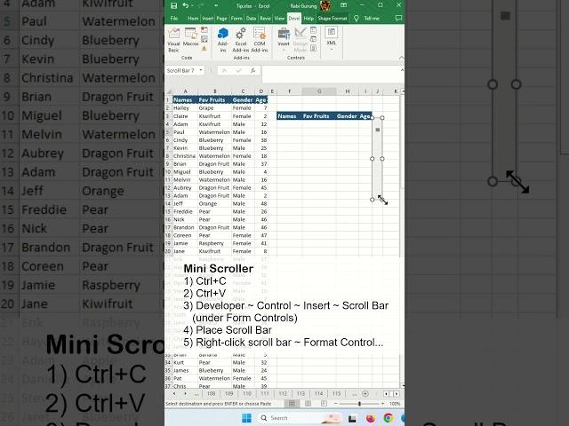Screen dimensions: 569x426
Task: Open Firefox from the taskbar
Action: [371, 418]
